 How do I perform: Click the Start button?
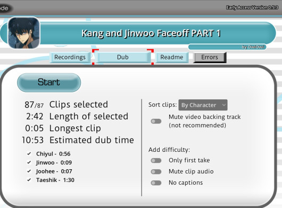(x=49, y=82)
